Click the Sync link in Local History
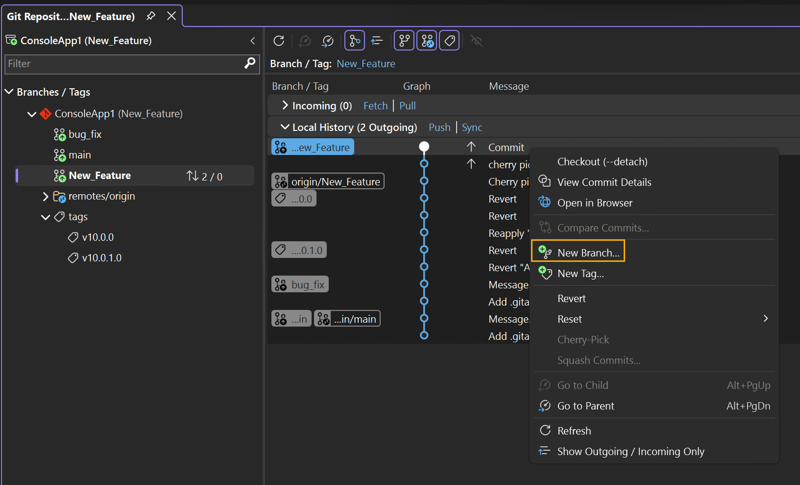 click(x=472, y=127)
